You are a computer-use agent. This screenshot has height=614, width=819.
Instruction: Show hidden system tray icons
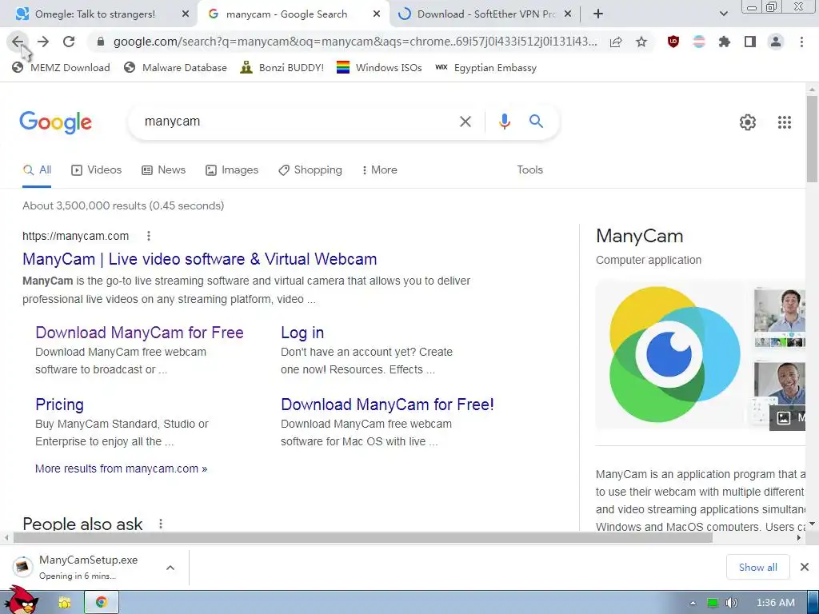(693, 603)
